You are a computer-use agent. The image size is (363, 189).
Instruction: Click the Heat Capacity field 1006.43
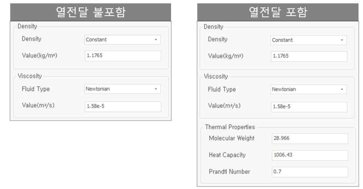tap(310, 155)
